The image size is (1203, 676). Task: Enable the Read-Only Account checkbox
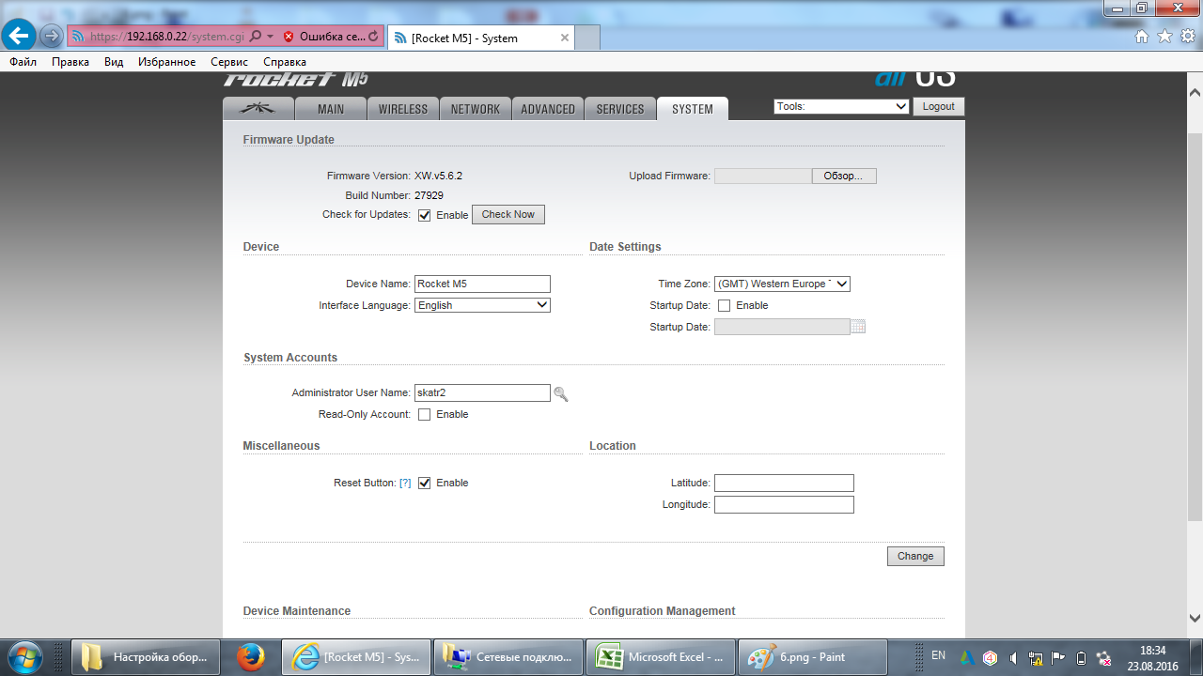tap(425, 414)
